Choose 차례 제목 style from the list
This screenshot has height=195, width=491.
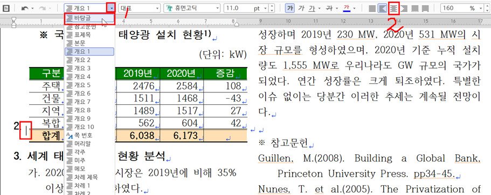(x=89, y=177)
